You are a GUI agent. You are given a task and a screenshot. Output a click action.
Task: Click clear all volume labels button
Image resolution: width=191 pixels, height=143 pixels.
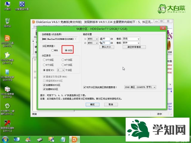134,47
